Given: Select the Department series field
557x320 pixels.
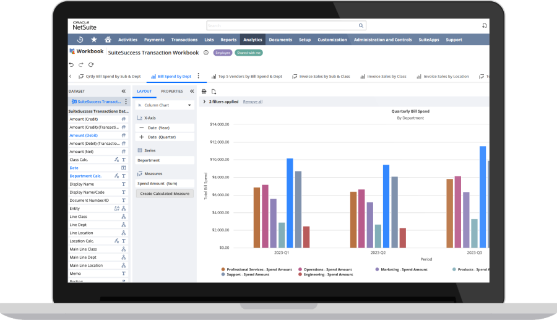Looking at the screenshot, I should [165, 160].
